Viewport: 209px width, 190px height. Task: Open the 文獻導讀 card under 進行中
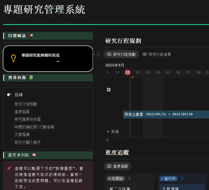(182, 187)
